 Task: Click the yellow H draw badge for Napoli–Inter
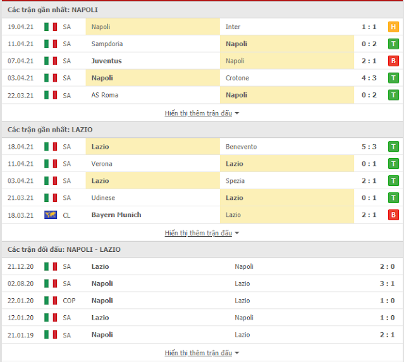pos(393,27)
